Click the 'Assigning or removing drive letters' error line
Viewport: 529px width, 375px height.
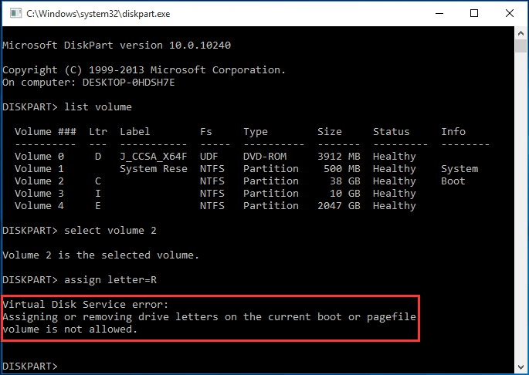[x=209, y=317]
